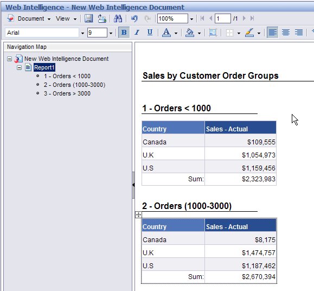Click the Save disk icon

[x=88, y=18]
